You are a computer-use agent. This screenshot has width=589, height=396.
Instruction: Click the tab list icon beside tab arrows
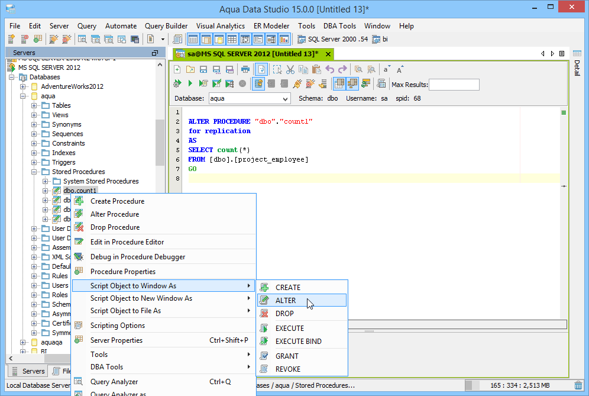pyautogui.click(x=562, y=54)
